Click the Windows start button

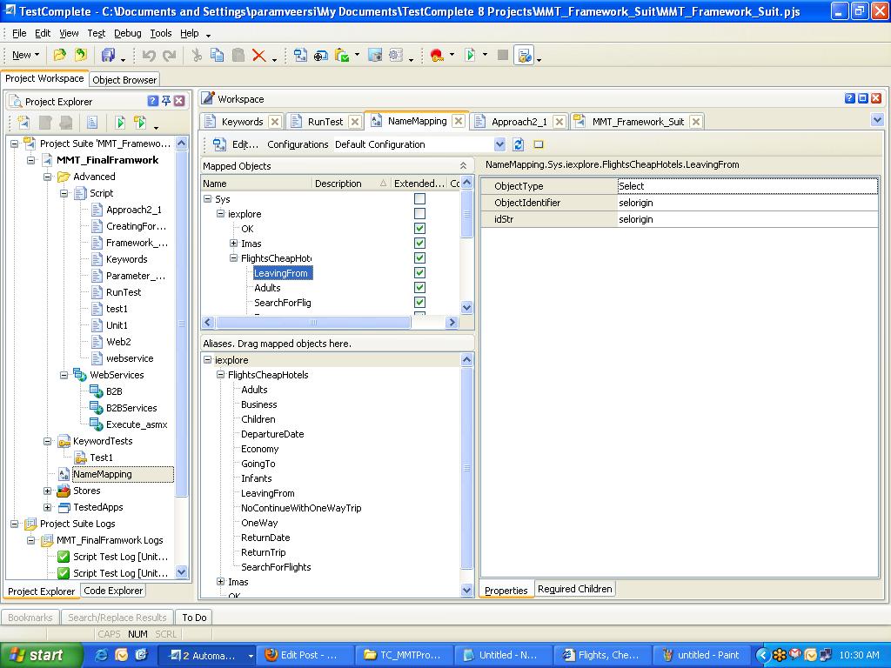[40, 655]
